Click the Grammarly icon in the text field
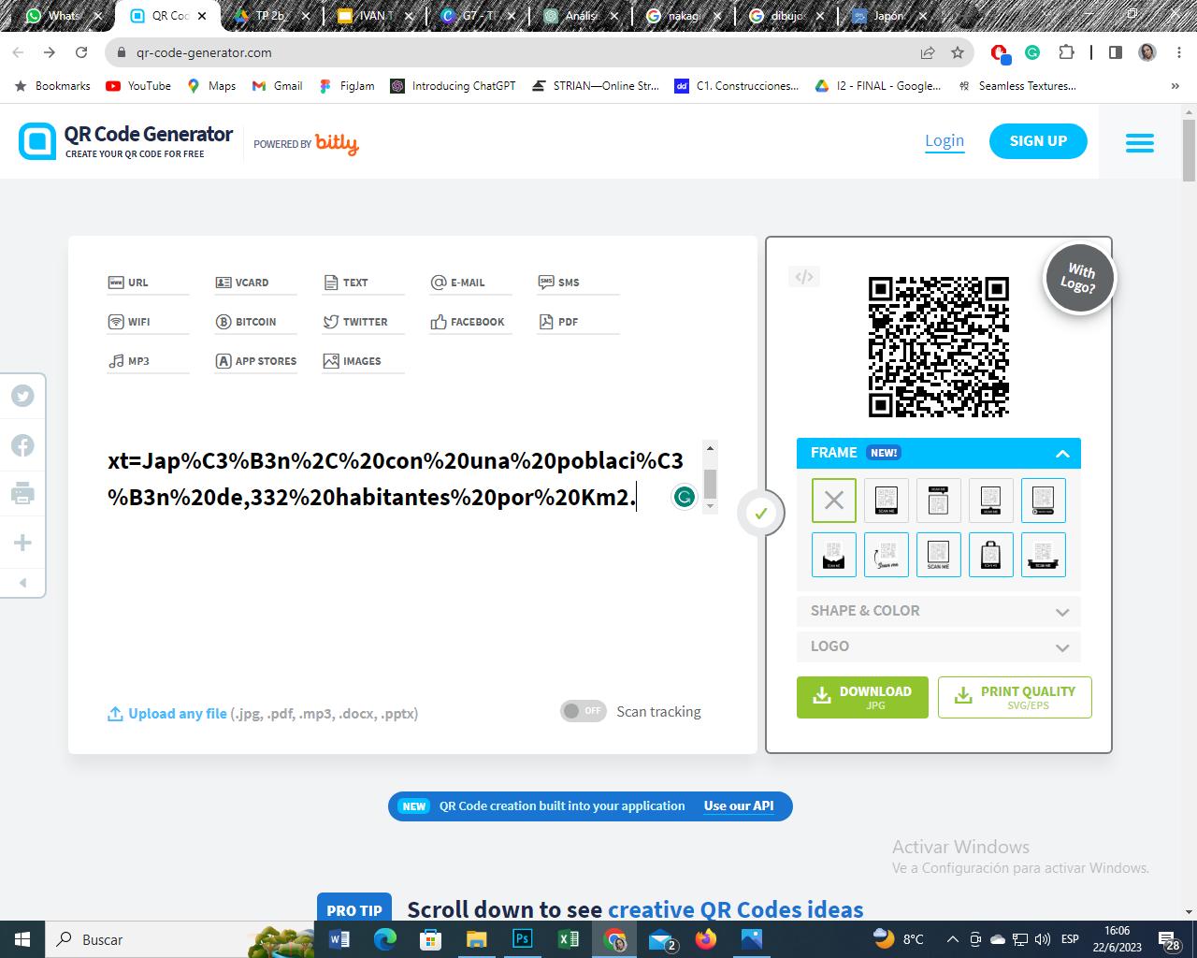The image size is (1197, 958). point(685,497)
